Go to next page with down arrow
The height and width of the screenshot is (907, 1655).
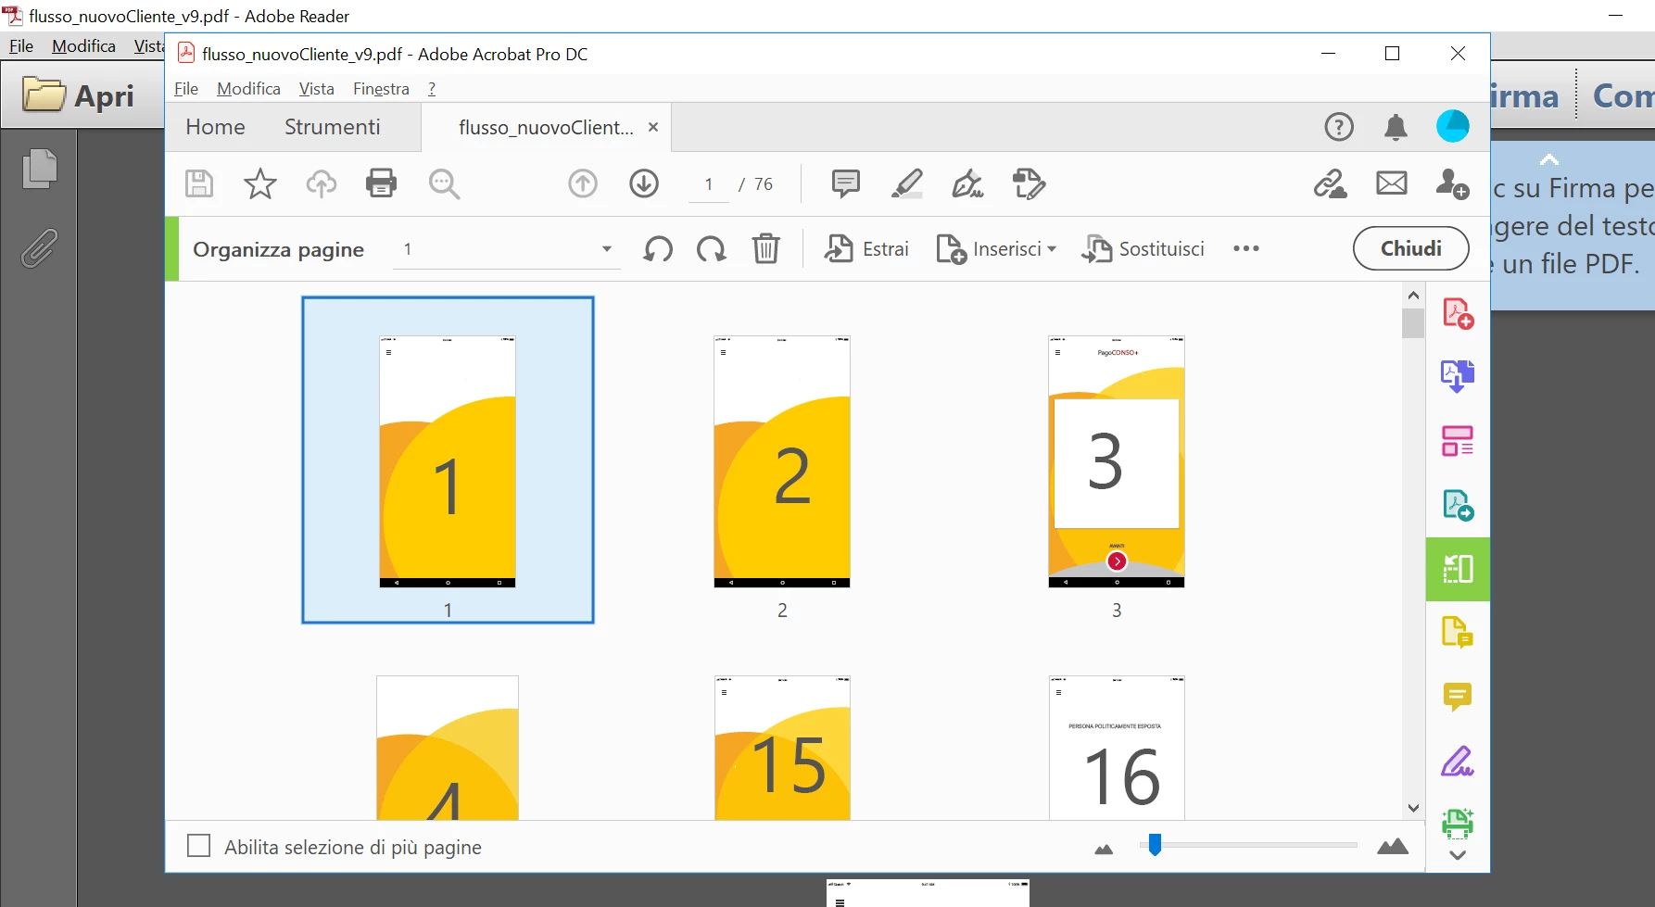644,183
